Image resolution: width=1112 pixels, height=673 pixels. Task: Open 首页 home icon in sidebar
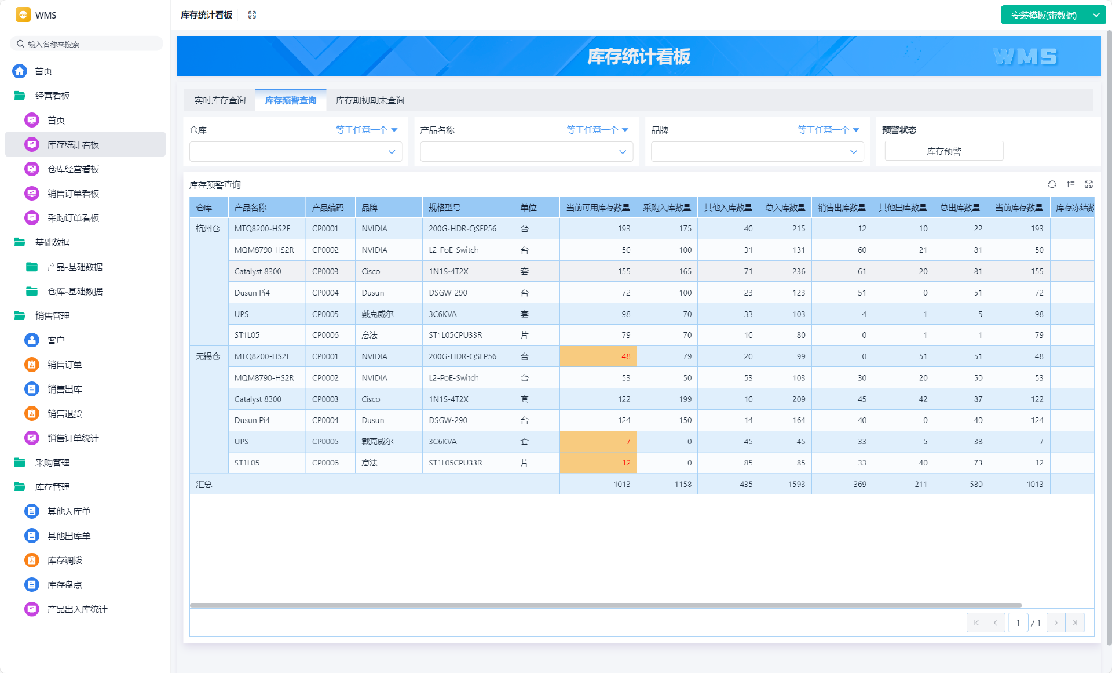pos(20,71)
